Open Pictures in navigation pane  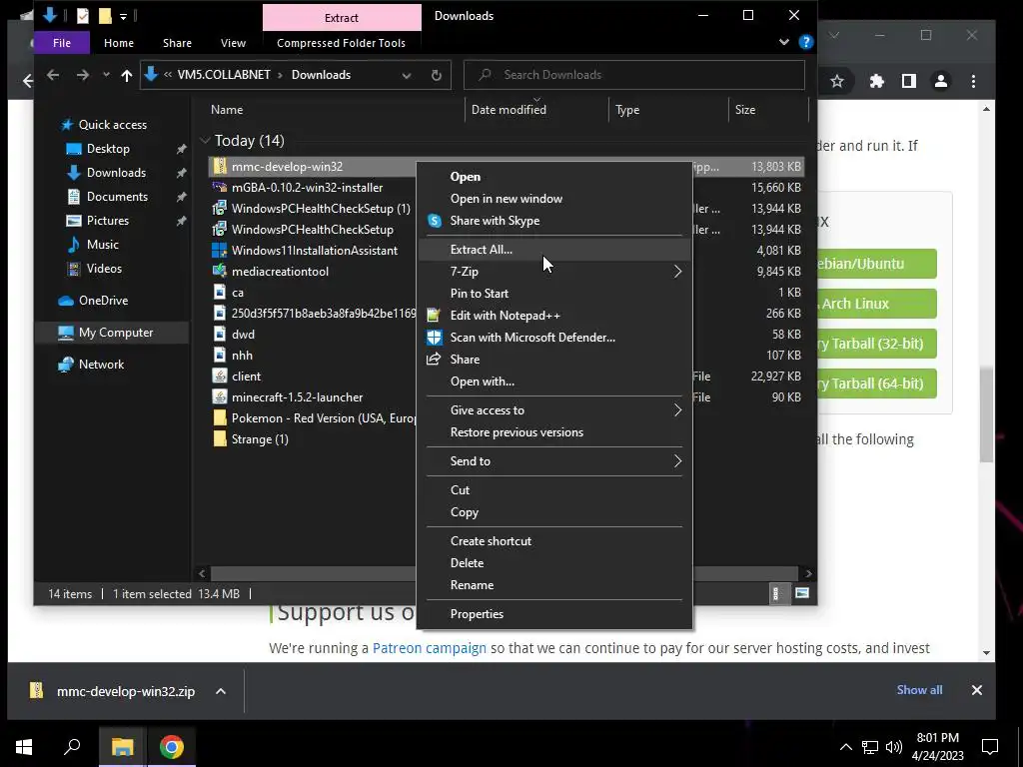tap(108, 221)
